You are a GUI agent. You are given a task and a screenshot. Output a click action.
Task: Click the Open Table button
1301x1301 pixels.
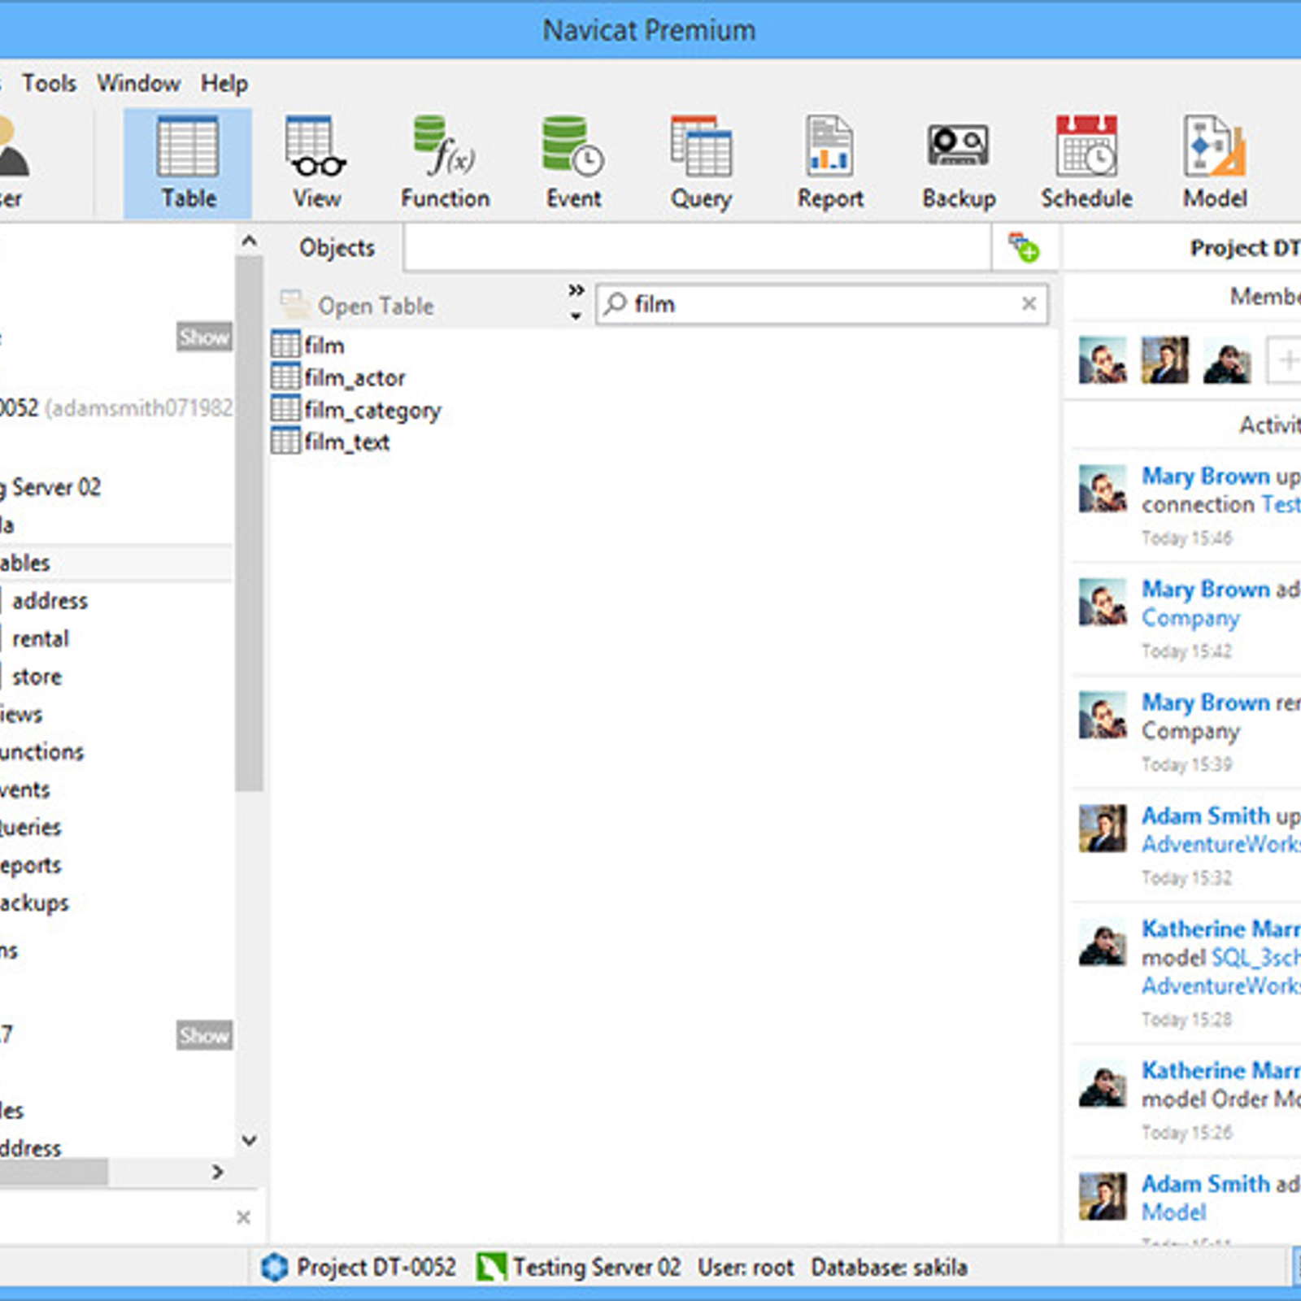358,306
